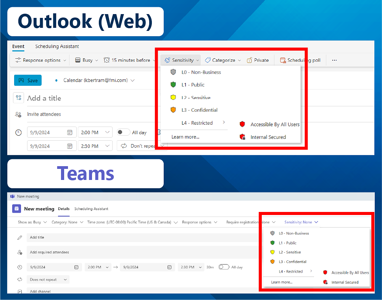This screenshot has height=300, width=382.
Task: Toggle the All day switch in Teams
Action: [224, 267]
